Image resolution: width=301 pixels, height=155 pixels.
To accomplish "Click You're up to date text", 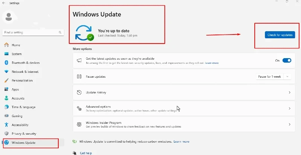I will (x=114, y=31).
